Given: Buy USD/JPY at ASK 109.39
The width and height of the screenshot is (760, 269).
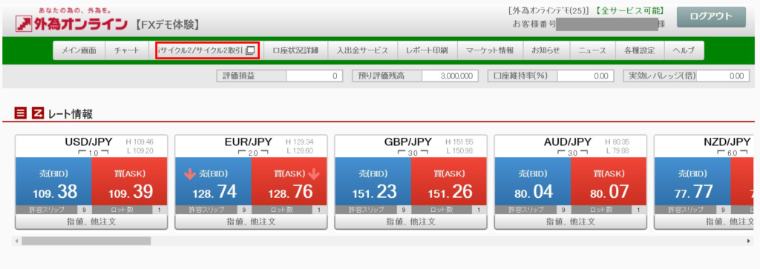Looking at the screenshot, I should click(129, 182).
